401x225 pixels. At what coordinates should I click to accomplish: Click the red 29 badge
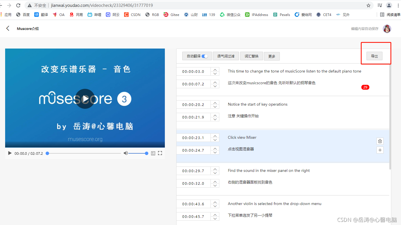pos(365,87)
